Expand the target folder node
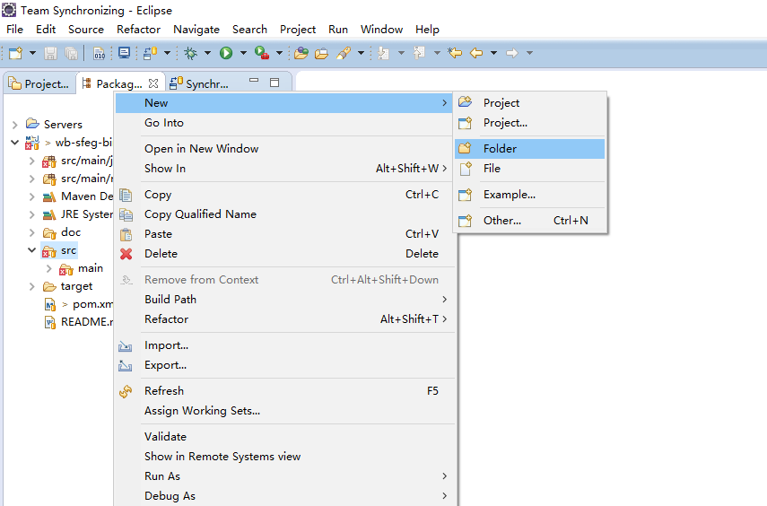Image resolution: width=767 pixels, height=506 pixels. [32, 286]
